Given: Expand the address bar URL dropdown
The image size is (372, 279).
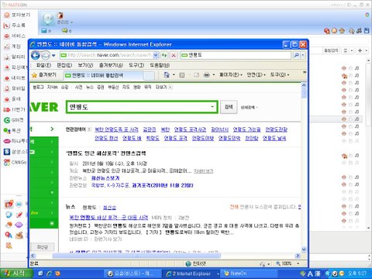Looking at the screenshot, I should [156, 55].
